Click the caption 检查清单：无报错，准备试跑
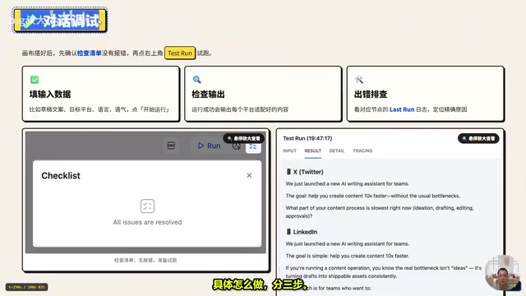 pyautogui.click(x=145, y=260)
